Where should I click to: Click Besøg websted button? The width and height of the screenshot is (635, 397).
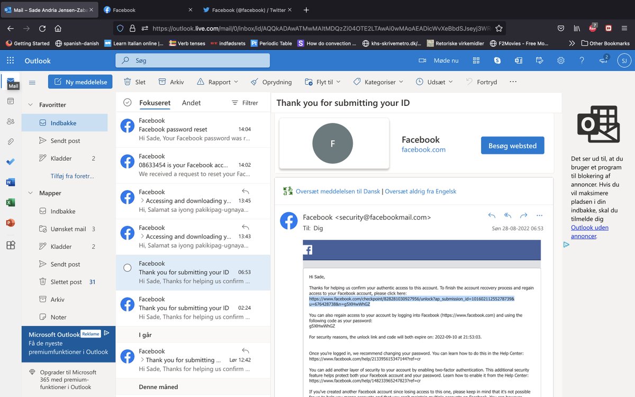512,146
